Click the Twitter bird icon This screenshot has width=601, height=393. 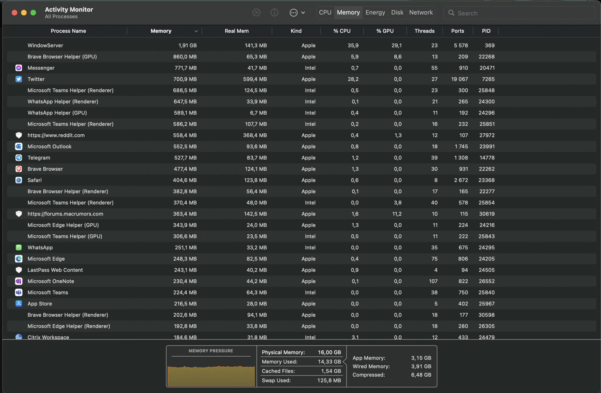tap(19, 79)
